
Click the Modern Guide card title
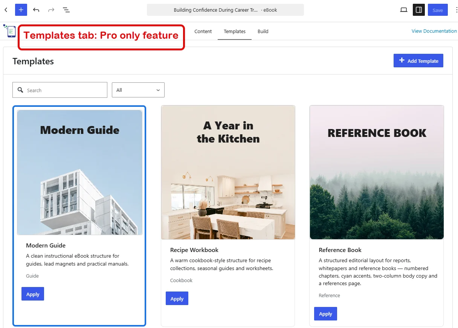click(x=46, y=245)
